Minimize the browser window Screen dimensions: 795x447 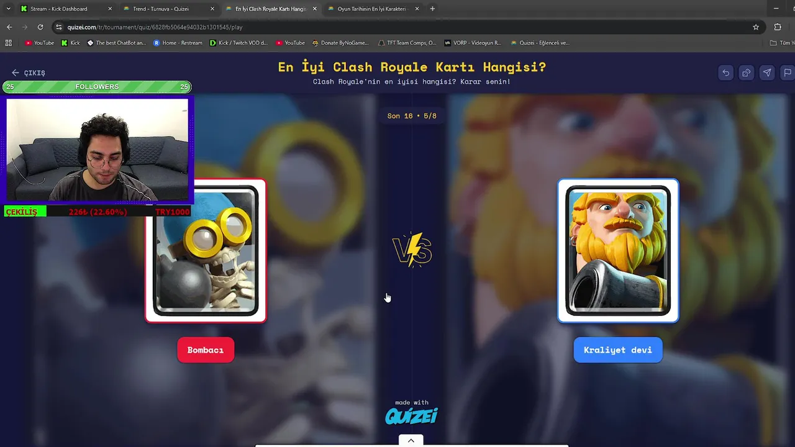pyautogui.click(x=776, y=9)
